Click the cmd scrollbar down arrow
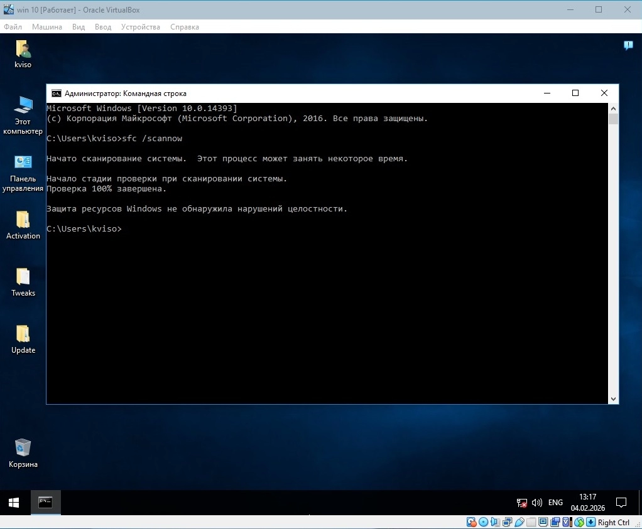Image resolution: width=642 pixels, height=529 pixels. [x=613, y=399]
